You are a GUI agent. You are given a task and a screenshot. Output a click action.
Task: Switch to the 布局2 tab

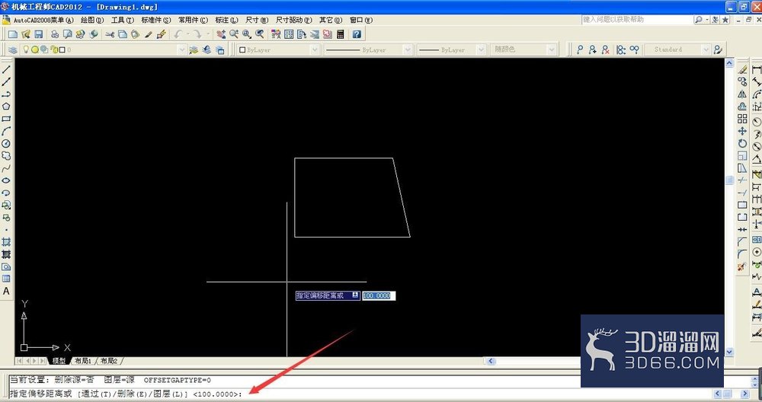[109, 361]
